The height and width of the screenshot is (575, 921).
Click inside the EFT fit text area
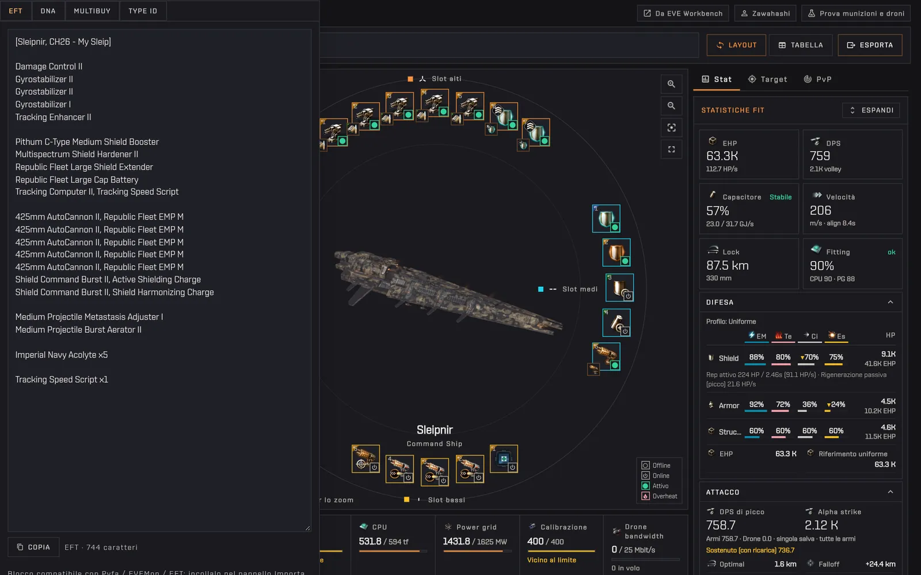point(159,281)
